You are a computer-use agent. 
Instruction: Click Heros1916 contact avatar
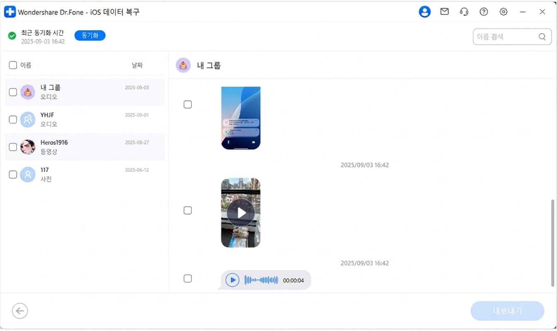tap(28, 147)
